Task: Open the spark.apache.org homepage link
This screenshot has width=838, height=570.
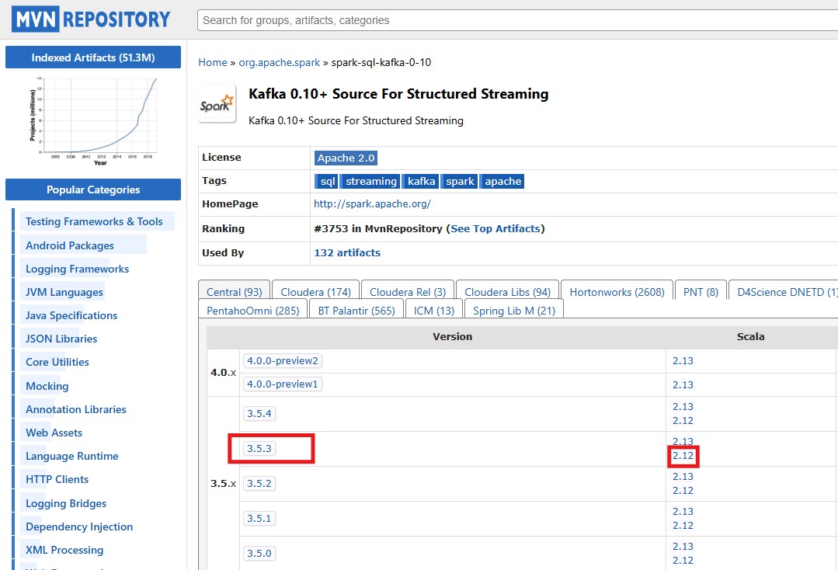Action: coord(372,204)
